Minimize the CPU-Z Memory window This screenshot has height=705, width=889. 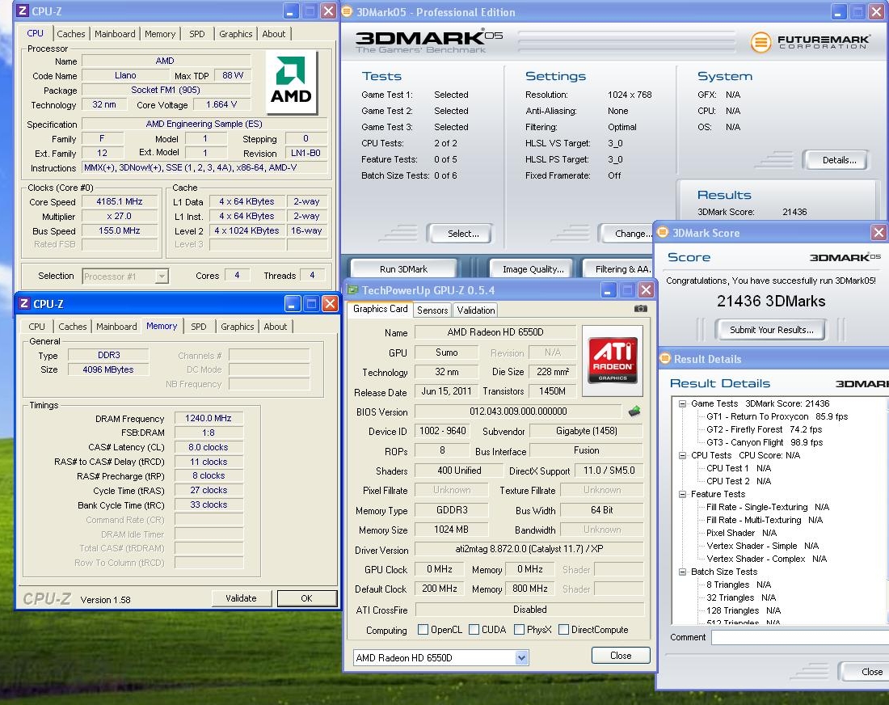point(292,303)
